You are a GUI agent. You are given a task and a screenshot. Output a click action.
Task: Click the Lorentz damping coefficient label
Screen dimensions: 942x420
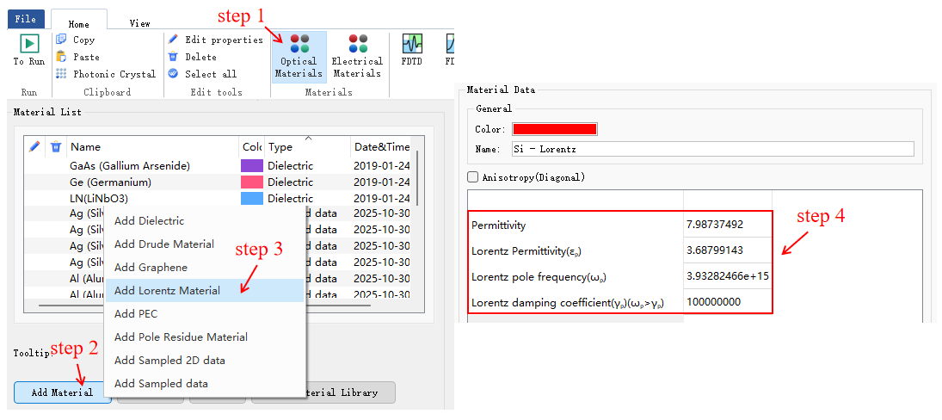point(568,301)
